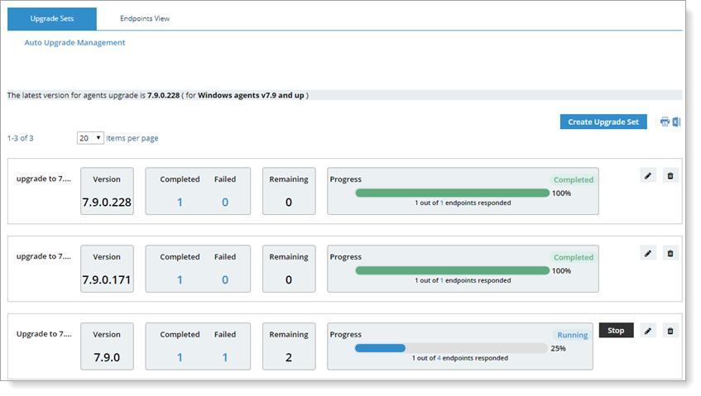Edit the 7.9.0.228 upgrade set
The height and width of the screenshot is (396, 701).
pyautogui.click(x=648, y=176)
